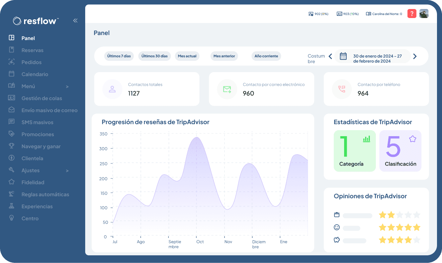Click the Experiencias flask icon
The width and height of the screenshot is (442, 263).
click(x=12, y=206)
